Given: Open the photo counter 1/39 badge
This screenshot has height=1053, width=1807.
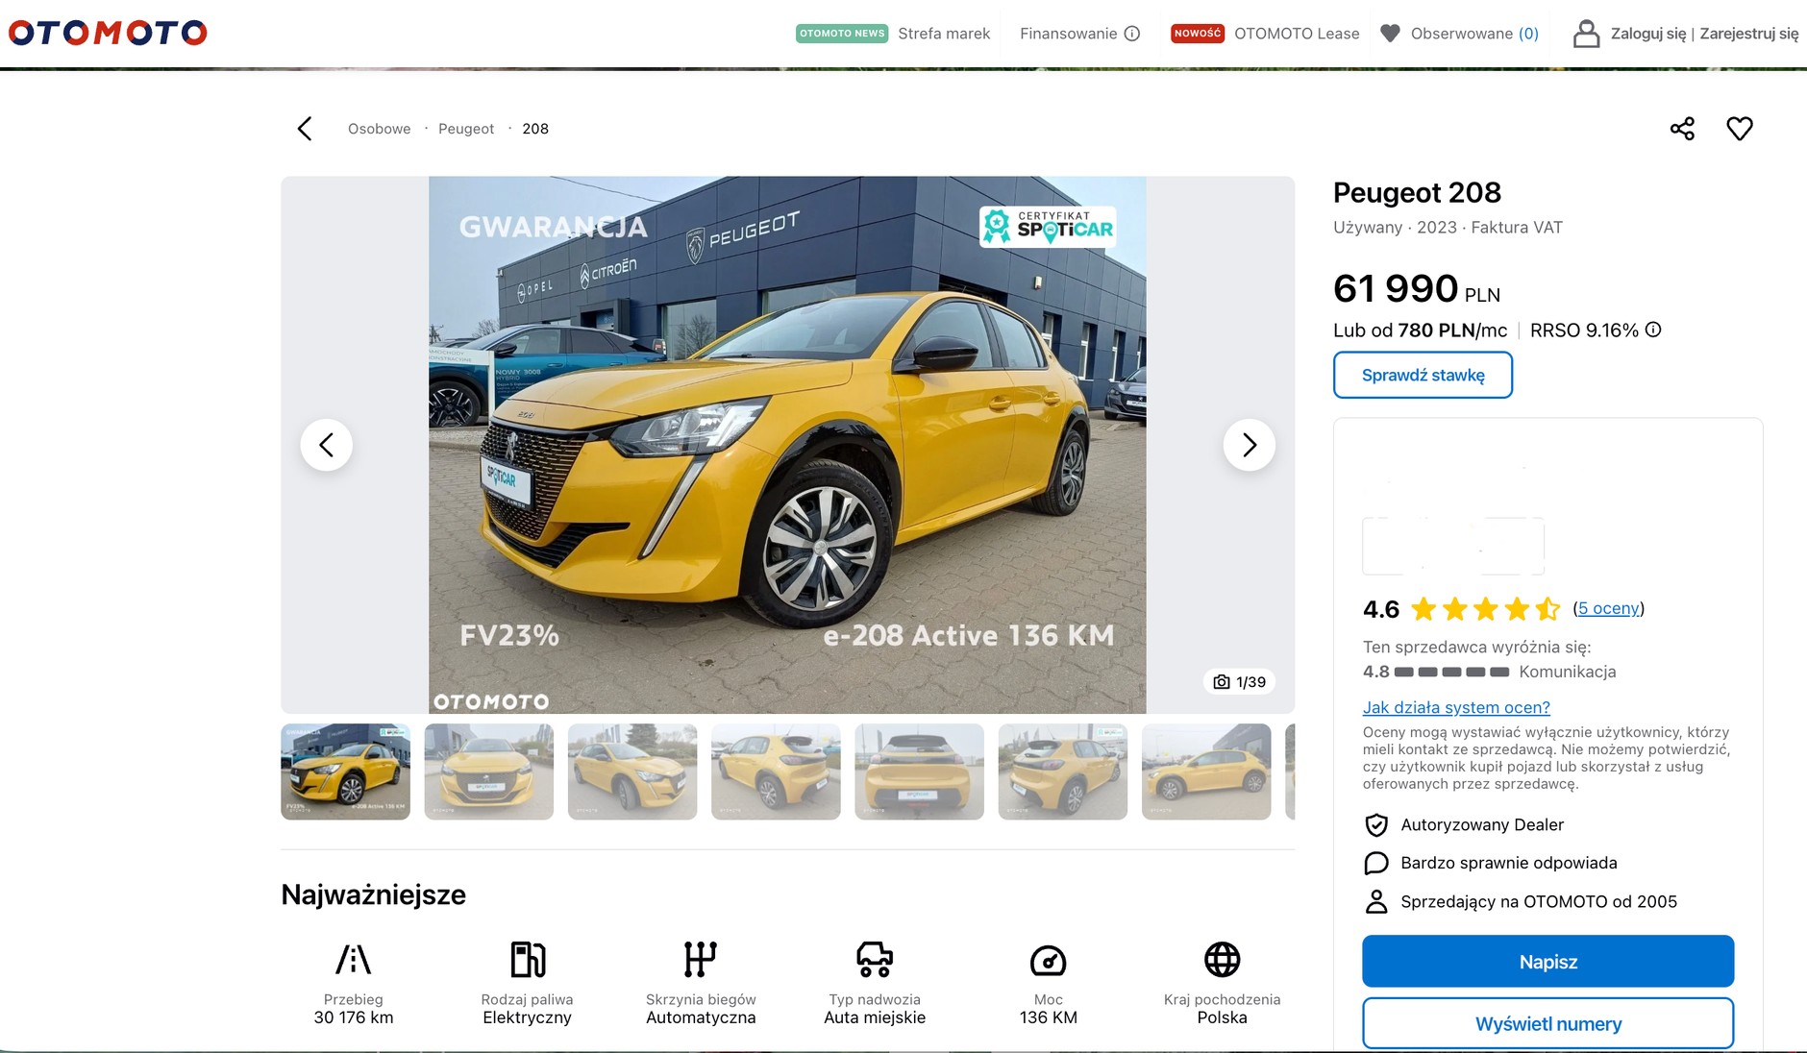Looking at the screenshot, I should pyautogui.click(x=1240, y=682).
